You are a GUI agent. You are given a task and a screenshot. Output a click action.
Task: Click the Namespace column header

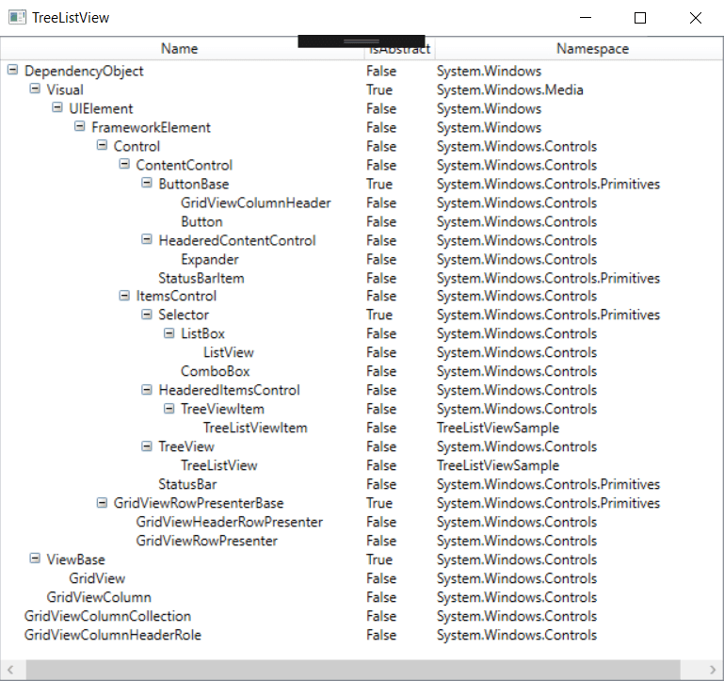click(x=592, y=49)
